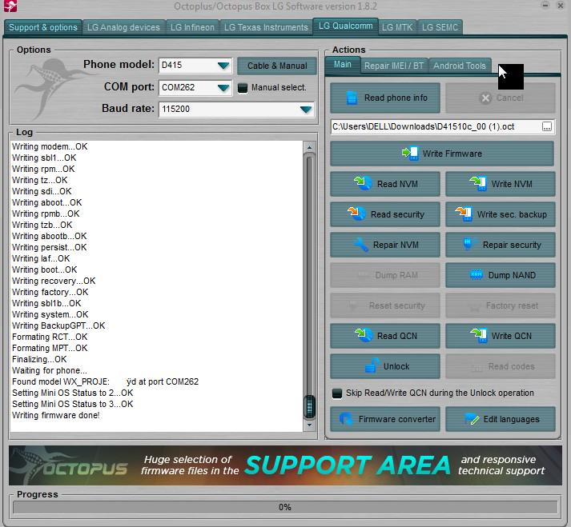The height and width of the screenshot is (527, 571).
Task: Click log line 'Setting Mini OS Status to 3...OK'
Action: click(x=72, y=404)
